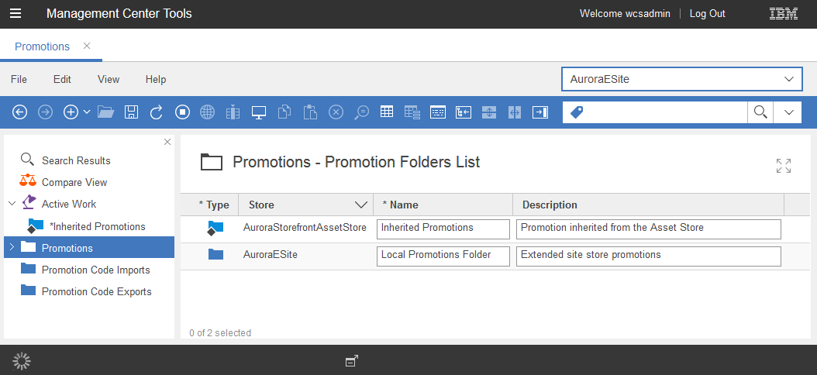Select *Inherited Promotions under Active Work

click(98, 226)
